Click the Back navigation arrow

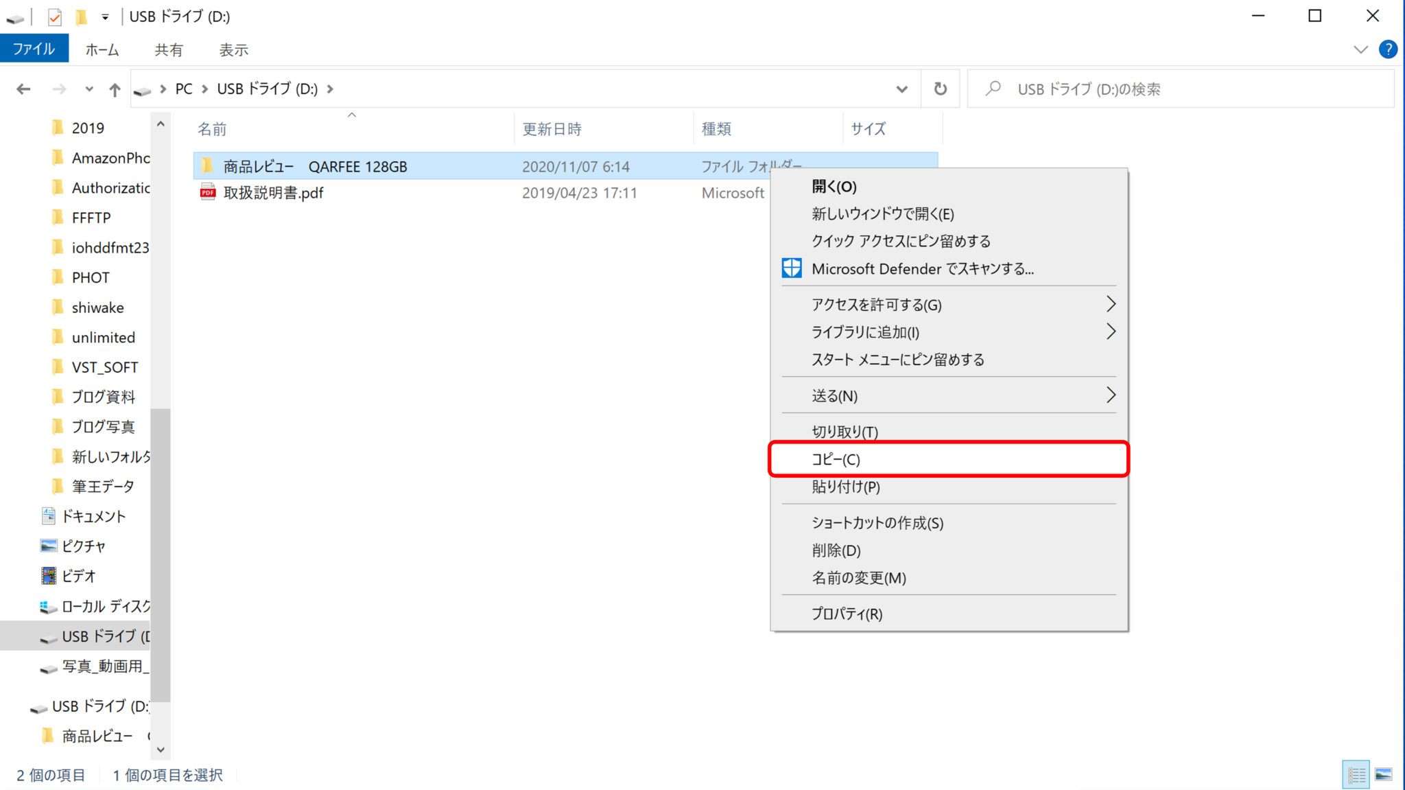coord(23,89)
